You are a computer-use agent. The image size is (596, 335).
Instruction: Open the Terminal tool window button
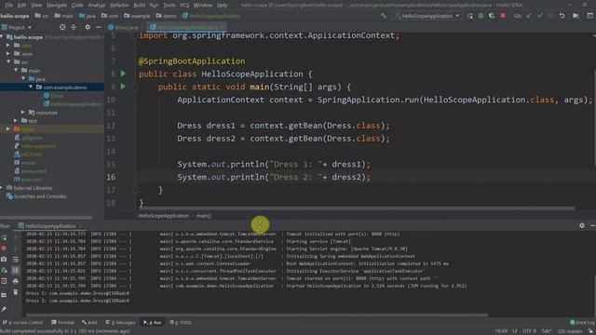[x=62, y=323]
